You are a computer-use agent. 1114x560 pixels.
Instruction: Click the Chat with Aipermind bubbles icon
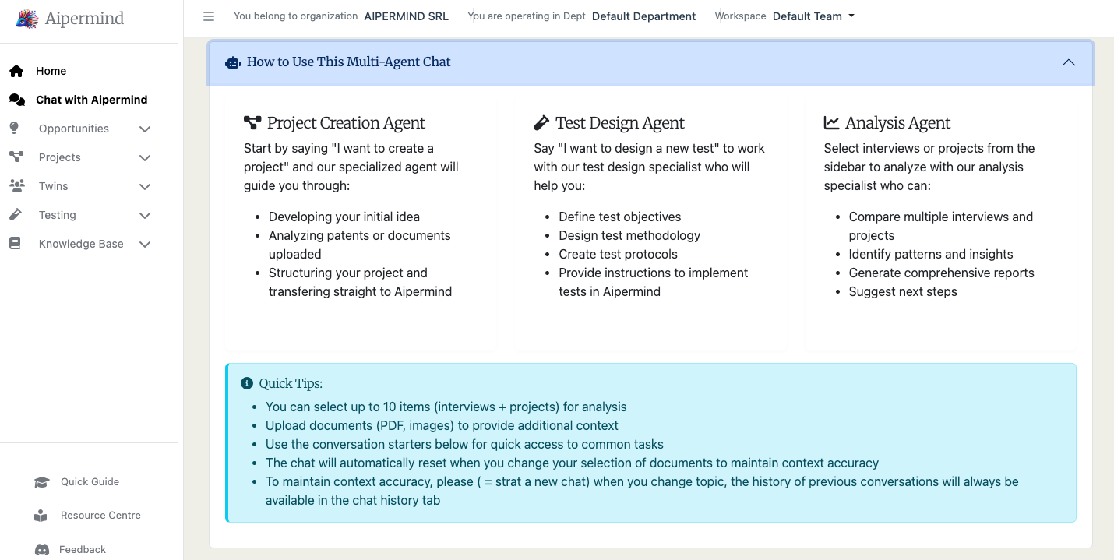point(16,100)
